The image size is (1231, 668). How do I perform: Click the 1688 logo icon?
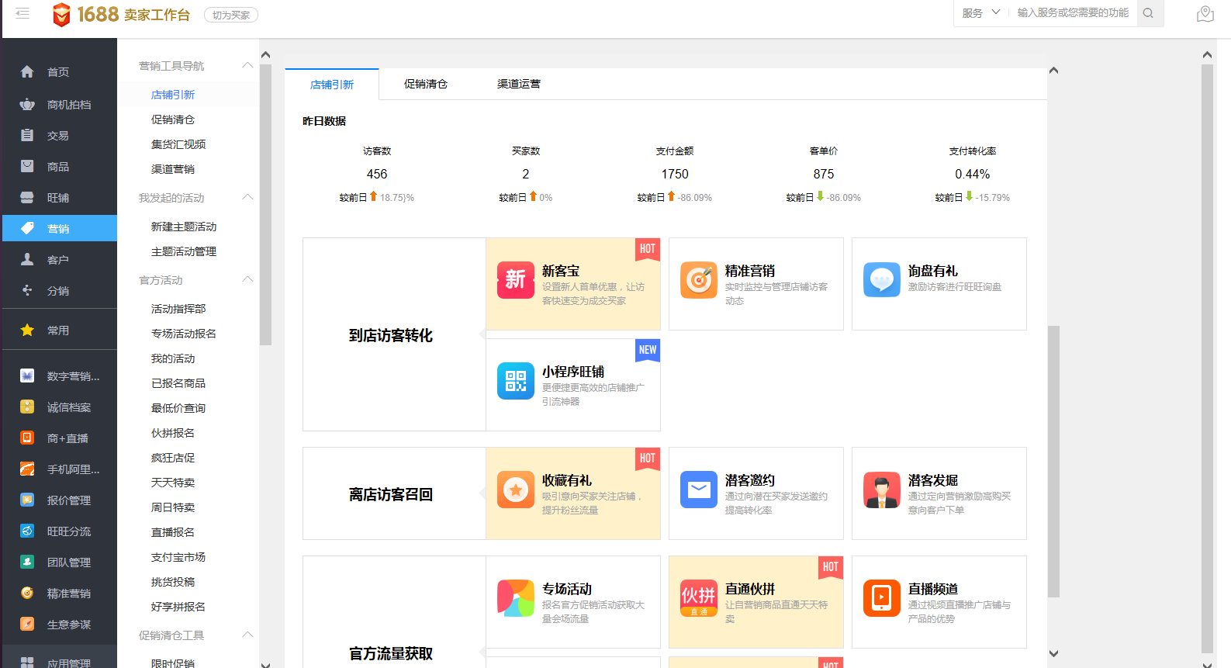click(x=61, y=14)
